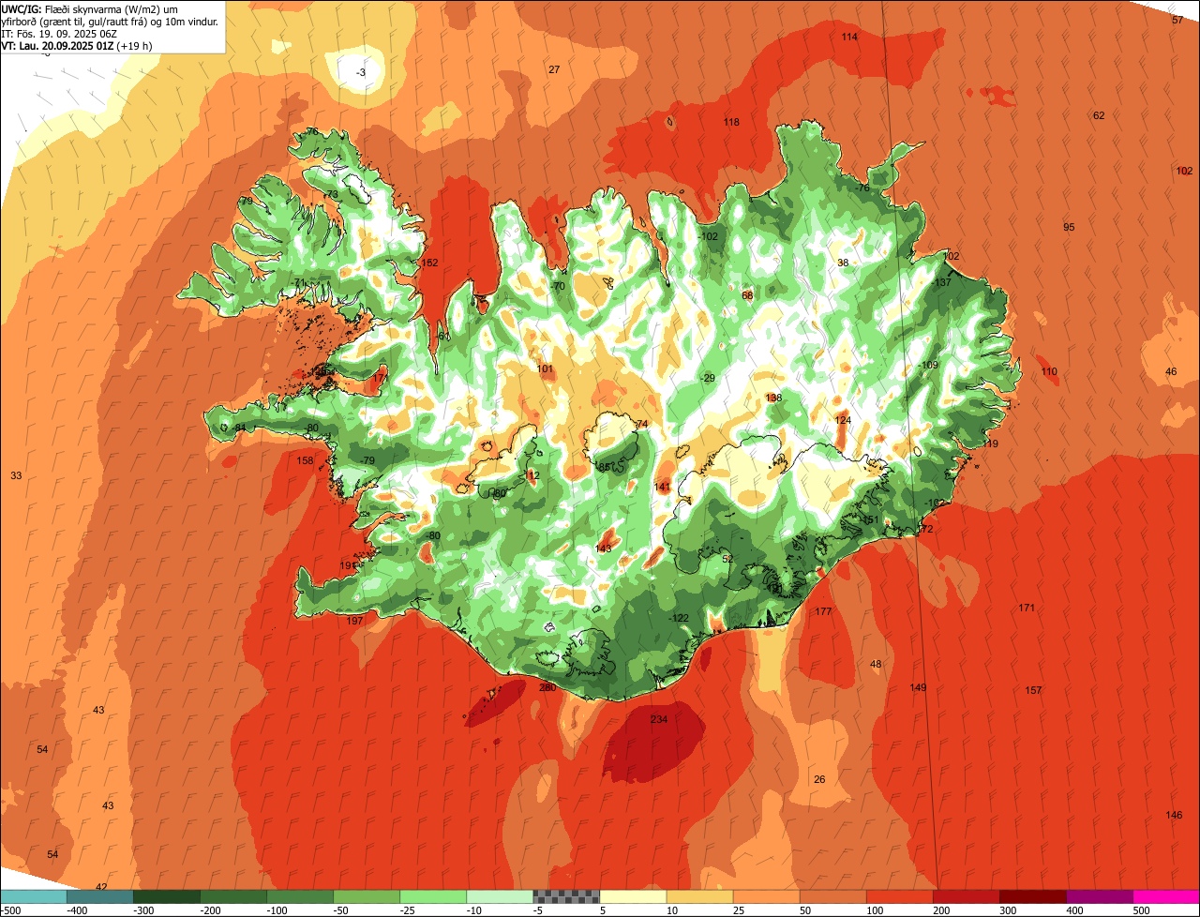This screenshot has width=1200, height=917.
Task: Click the legend swatch between 100 and 200
Action: pyautogui.click(x=899, y=896)
